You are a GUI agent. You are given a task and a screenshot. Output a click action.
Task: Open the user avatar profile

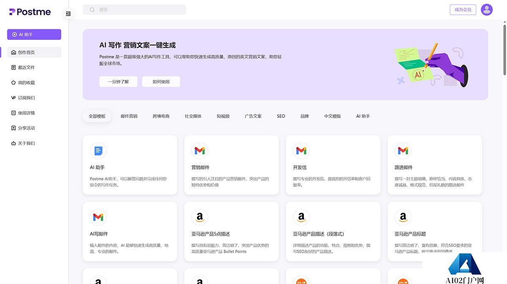pyautogui.click(x=487, y=10)
